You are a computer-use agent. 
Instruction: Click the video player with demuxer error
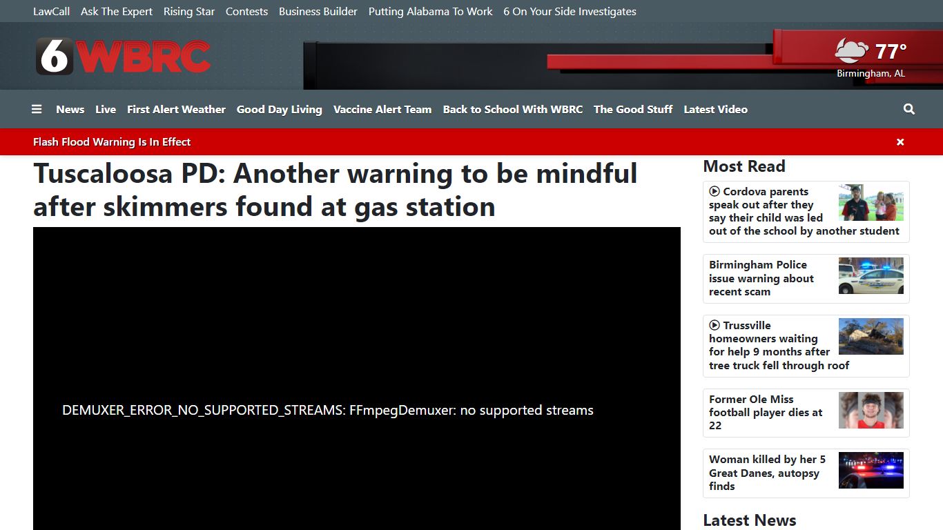click(x=357, y=378)
